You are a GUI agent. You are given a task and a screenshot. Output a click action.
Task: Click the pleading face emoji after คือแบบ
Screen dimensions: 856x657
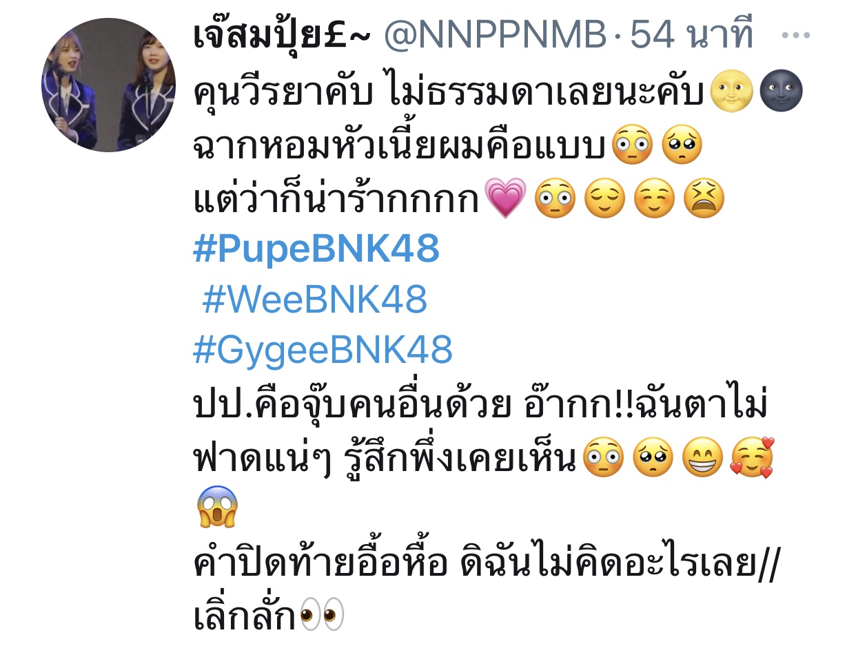(682, 145)
